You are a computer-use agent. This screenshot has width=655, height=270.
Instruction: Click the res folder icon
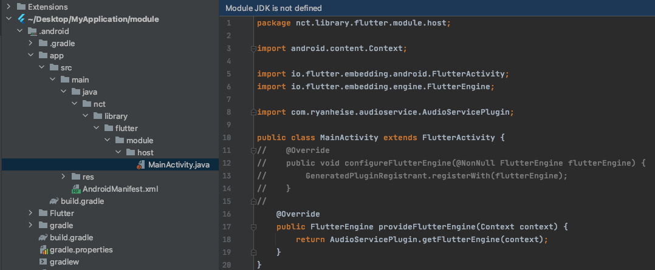click(x=75, y=177)
